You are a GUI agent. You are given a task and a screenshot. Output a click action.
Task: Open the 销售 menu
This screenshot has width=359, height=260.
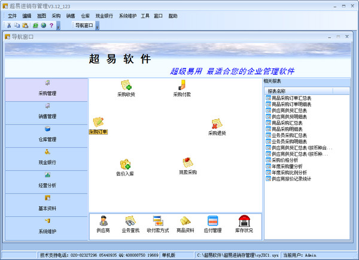[x=71, y=16]
